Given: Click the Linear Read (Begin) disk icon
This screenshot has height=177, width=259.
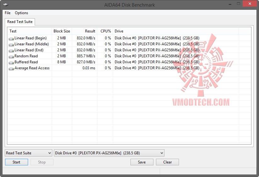Looking at the screenshot, I should click(x=11, y=39).
